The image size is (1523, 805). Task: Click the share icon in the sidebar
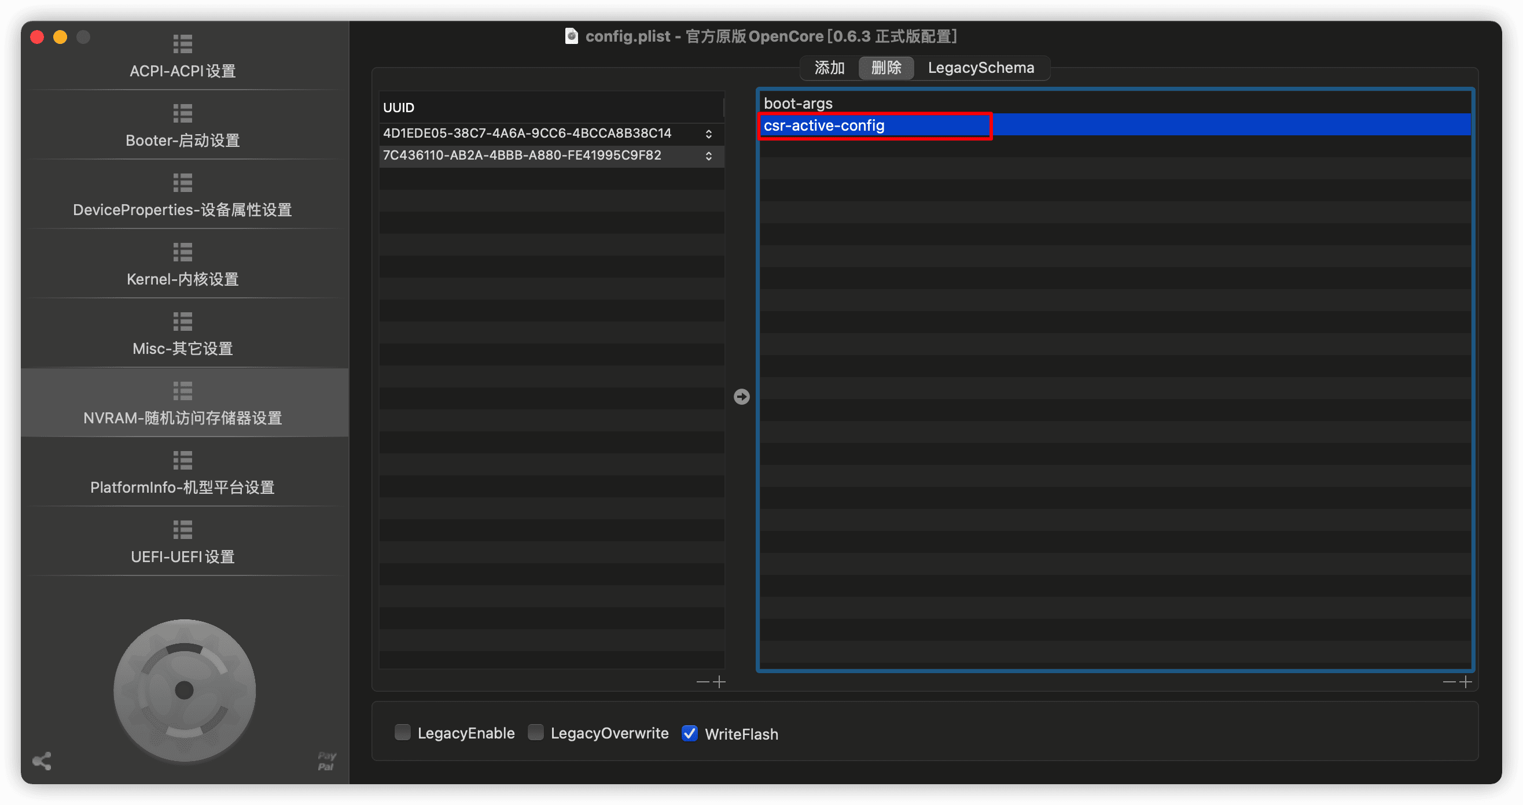point(42,760)
